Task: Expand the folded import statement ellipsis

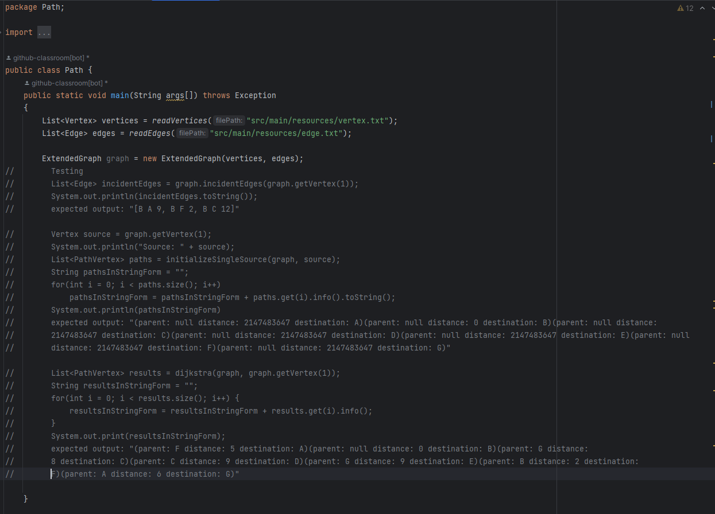Action: click(x=44, y=32)
